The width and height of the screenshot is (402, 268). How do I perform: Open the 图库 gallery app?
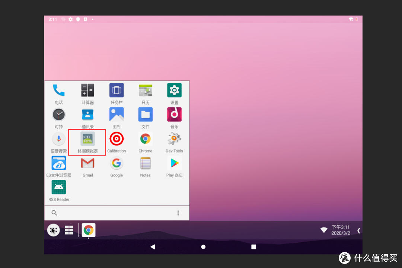117,118
